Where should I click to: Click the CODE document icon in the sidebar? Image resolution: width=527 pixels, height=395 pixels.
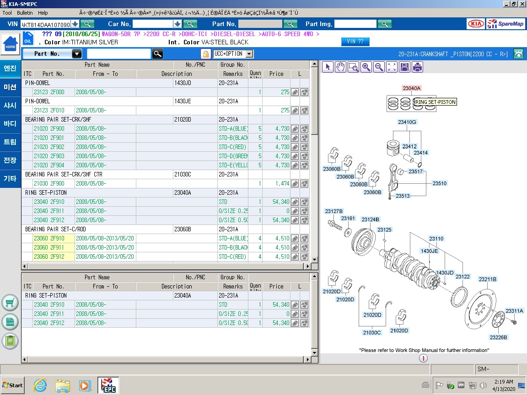coord(10,322)
